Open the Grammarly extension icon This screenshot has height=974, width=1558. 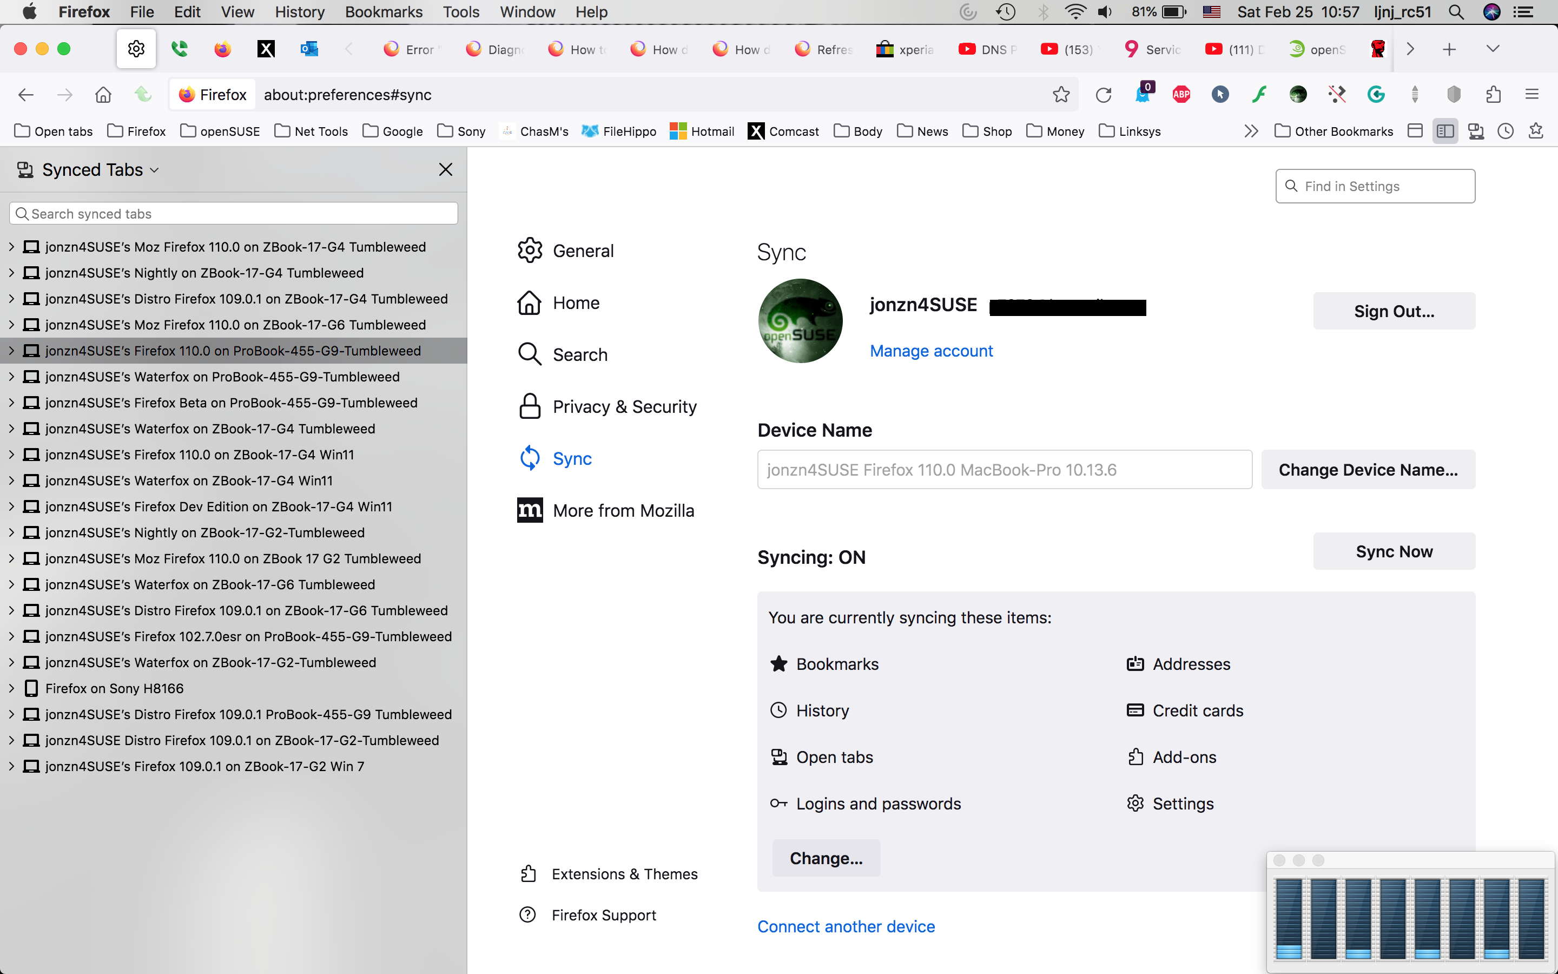1376,95
